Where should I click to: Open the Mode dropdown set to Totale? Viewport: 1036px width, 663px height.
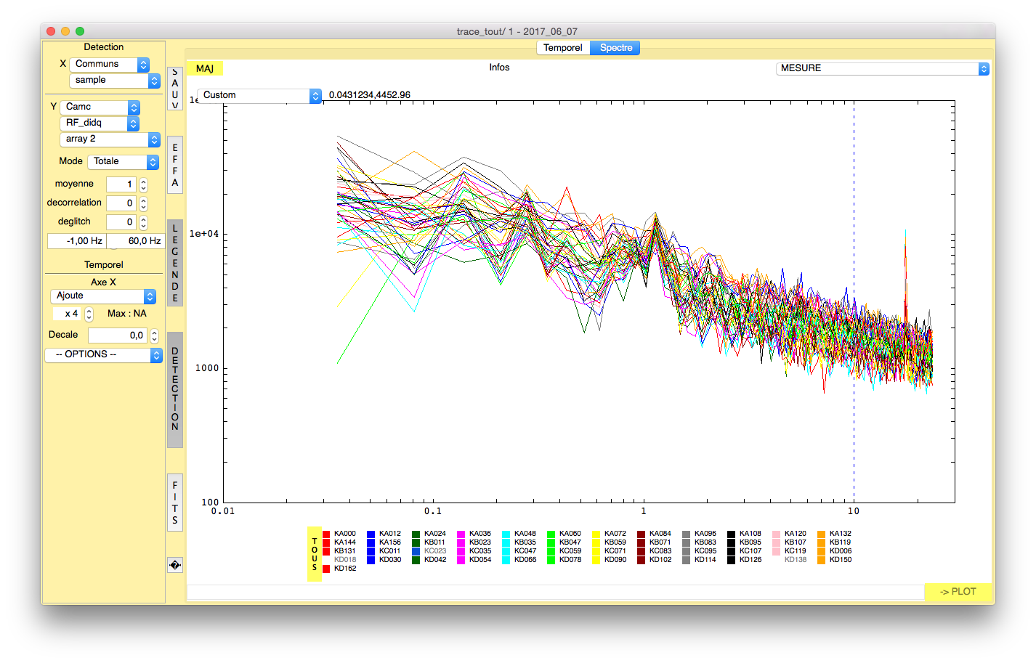click(123, 162)
